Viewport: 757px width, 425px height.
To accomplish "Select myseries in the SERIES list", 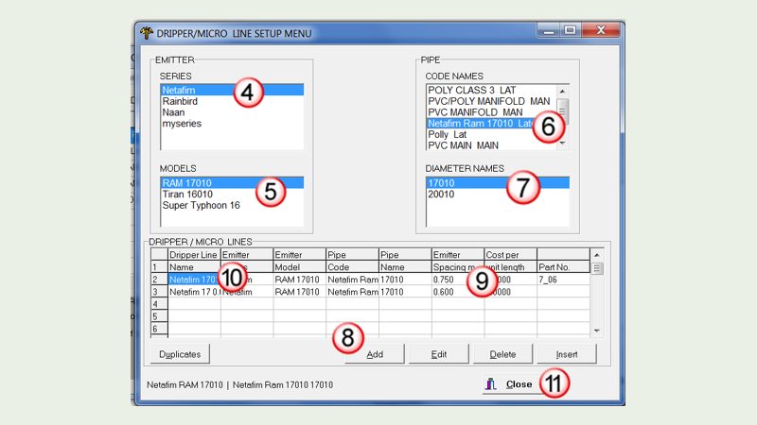I will click(232, 124).
